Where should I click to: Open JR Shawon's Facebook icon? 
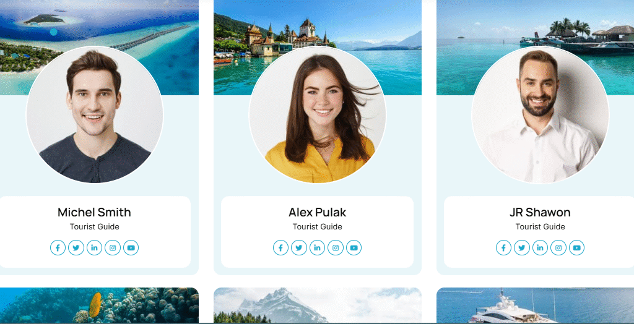(503, 248)
